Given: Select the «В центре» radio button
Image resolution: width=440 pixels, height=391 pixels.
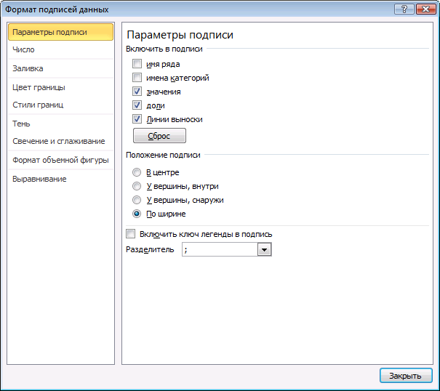Looking at the screenshot, I should coord(137,172).
